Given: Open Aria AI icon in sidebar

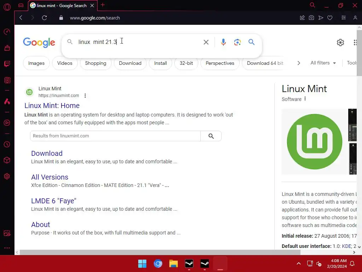Looking at the screenshot, I should click(x=7, y=101).
